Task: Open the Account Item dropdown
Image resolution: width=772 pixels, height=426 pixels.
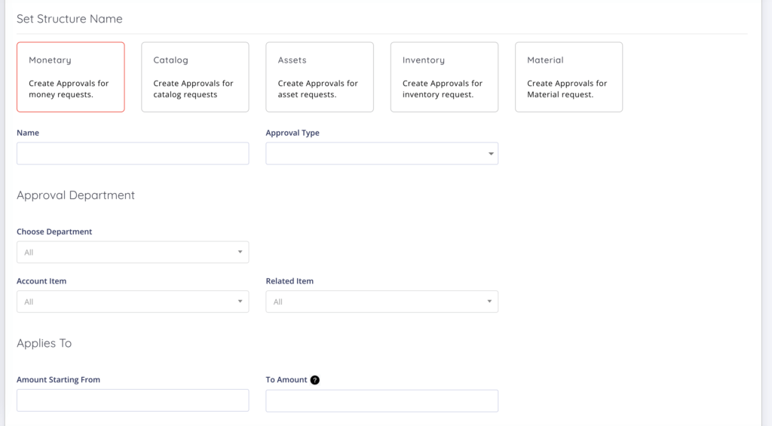Action: [x=133, y=302]
